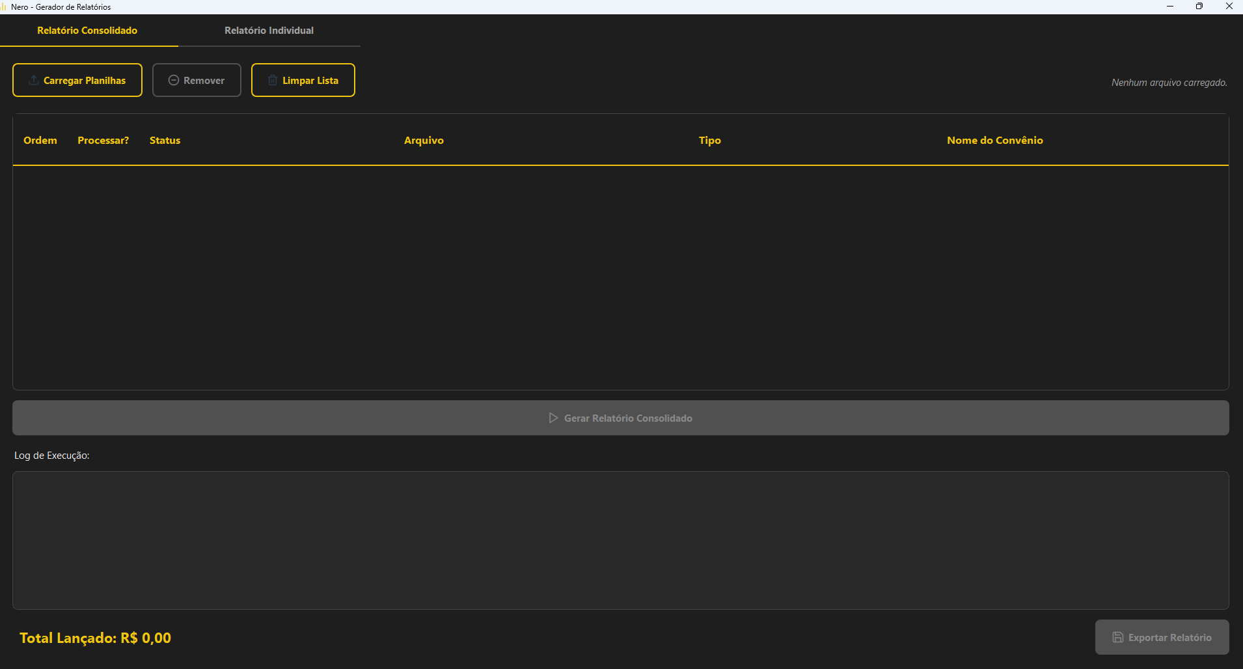Click the empty file list table area
The height and width of the screenshot is (669, 1243).
620,277
